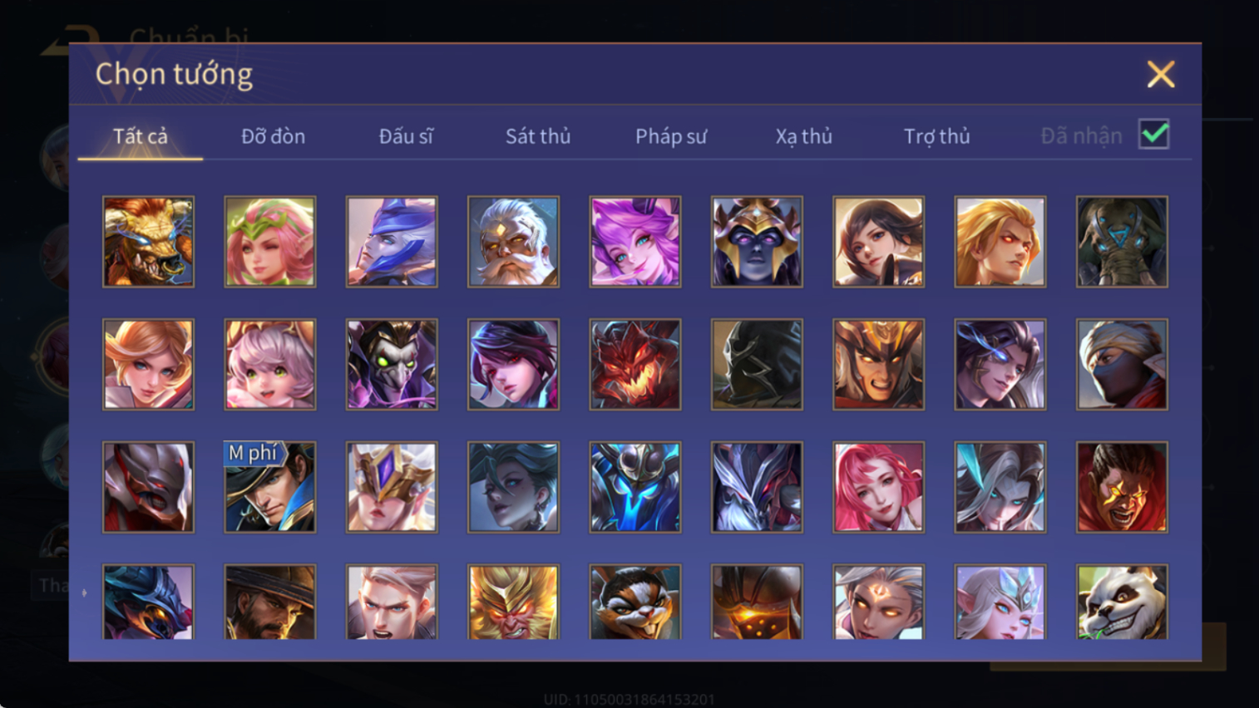
Task: Select the masked ninja hero with headwrap
Action: pos(1122,365)
